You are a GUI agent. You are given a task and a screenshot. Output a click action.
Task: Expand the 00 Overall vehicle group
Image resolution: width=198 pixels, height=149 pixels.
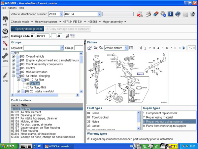[x=14, y=56]
